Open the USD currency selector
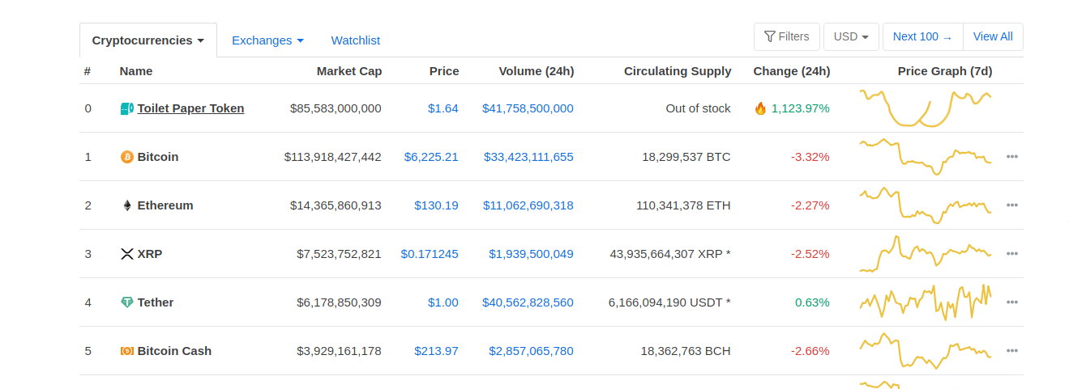 pyautogui.click(x=851, y=37)
